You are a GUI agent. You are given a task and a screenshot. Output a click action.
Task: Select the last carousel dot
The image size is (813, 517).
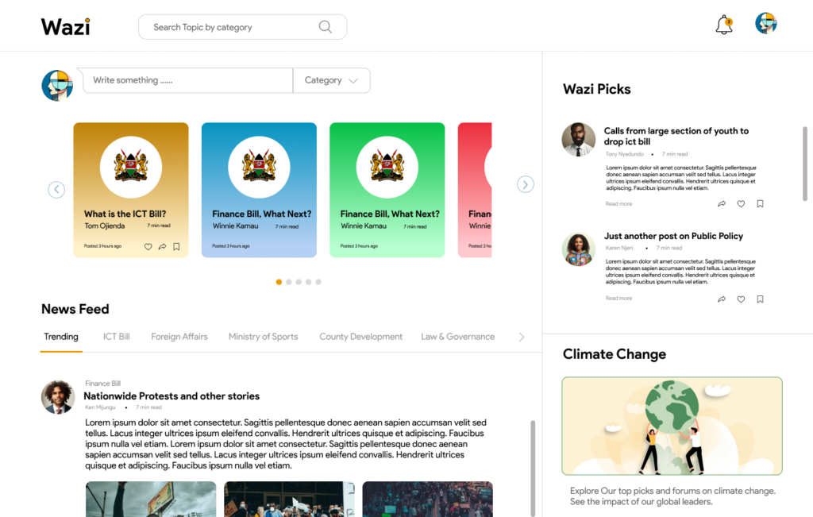click(318, 282)
